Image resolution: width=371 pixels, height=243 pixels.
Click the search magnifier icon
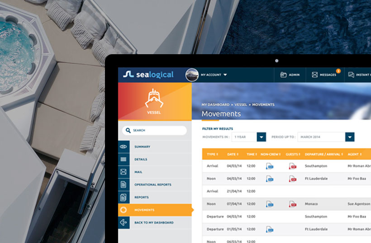(x=128, y=131)
